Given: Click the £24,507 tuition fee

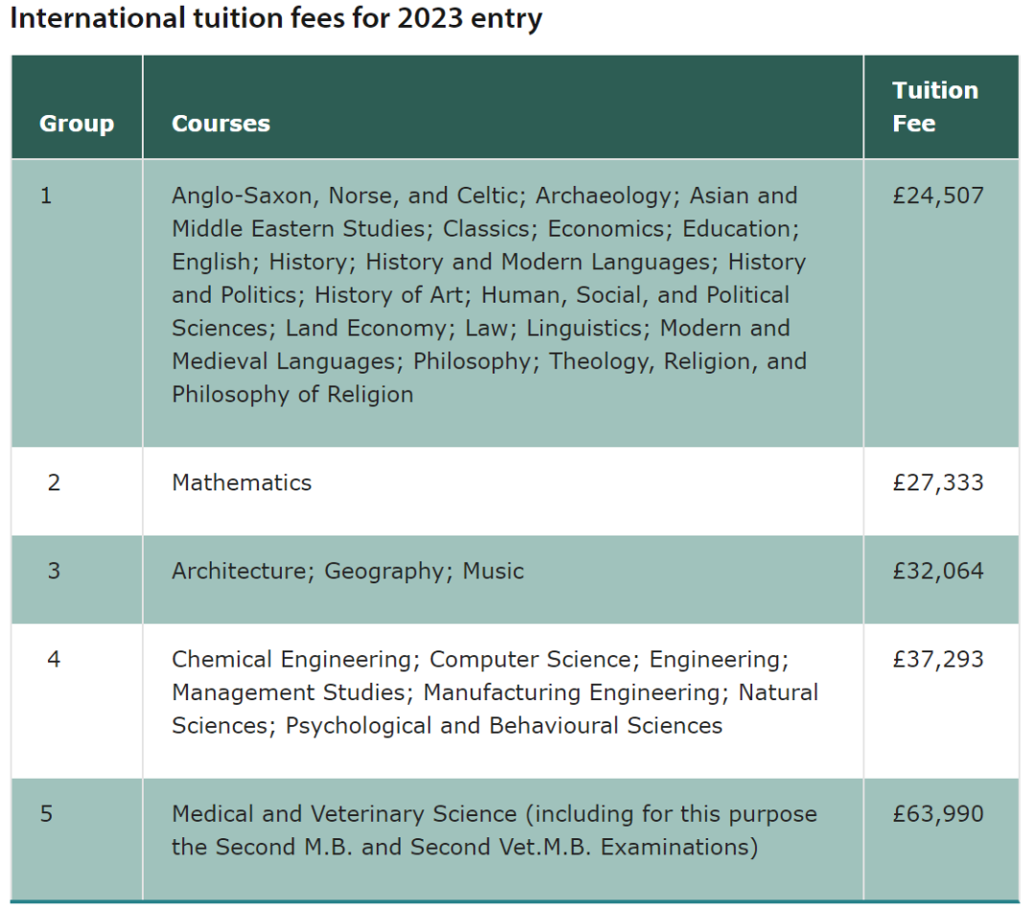Looking at the screenshot, I should tap(938, 195).
